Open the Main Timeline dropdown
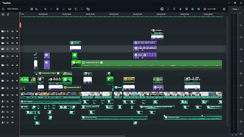This screenshot has width=244, height=137. tap(14, 9)
